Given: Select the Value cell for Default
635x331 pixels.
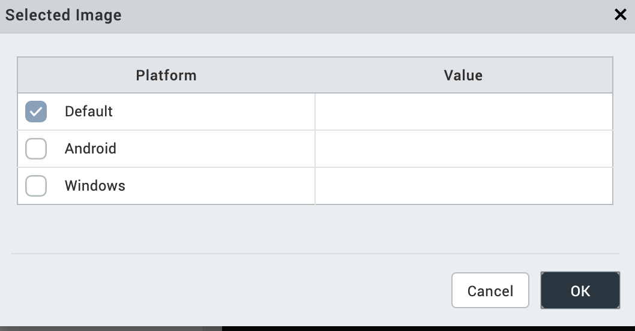Looking at the screenshot, I should [463, 112].
